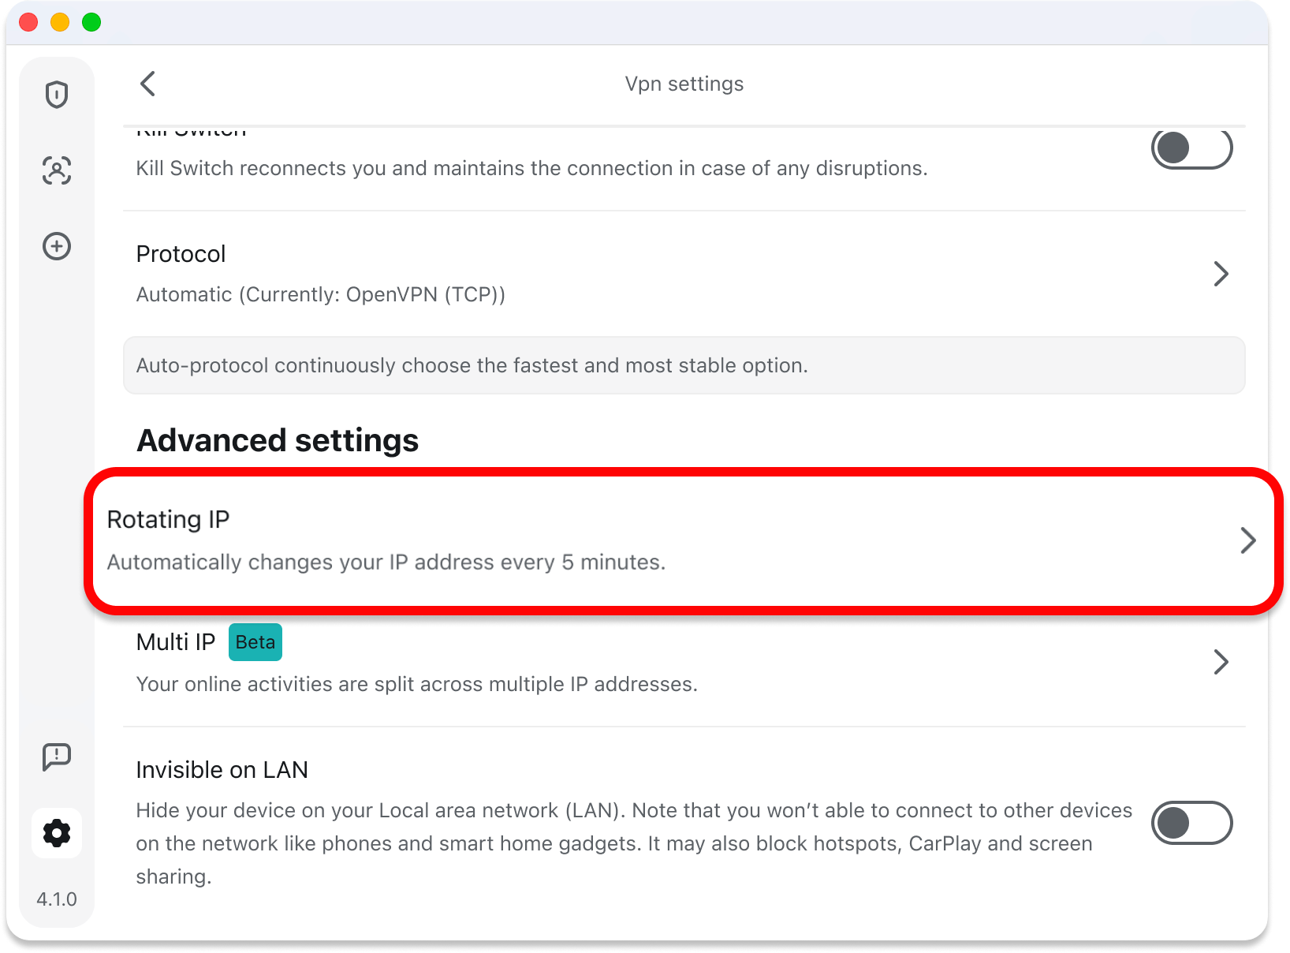Click the green fullscreen window button
The height and width of the screenshot is (953, 1290).
[x=91, y=22]
